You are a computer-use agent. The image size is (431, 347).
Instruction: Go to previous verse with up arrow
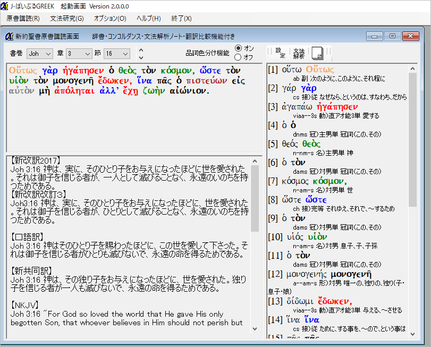tap(141, 50)
